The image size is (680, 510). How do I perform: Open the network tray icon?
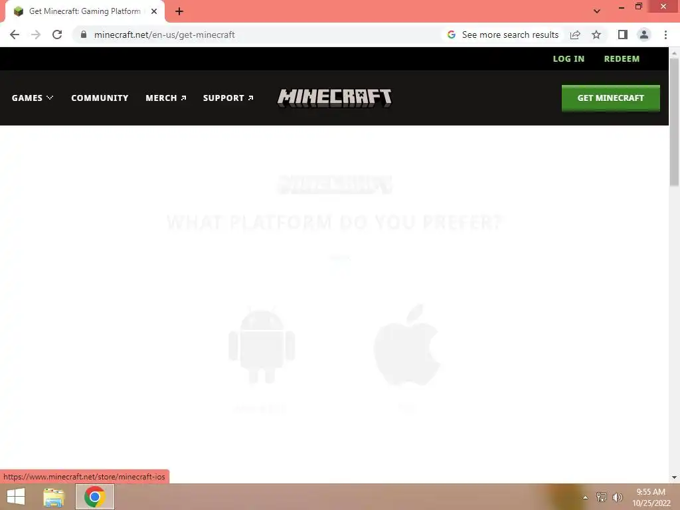coord(602,497)
